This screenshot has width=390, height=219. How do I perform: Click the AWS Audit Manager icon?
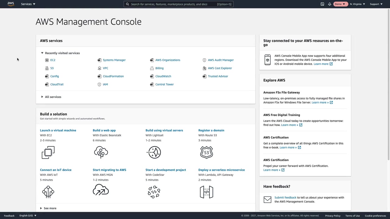(x=204, y=60)
